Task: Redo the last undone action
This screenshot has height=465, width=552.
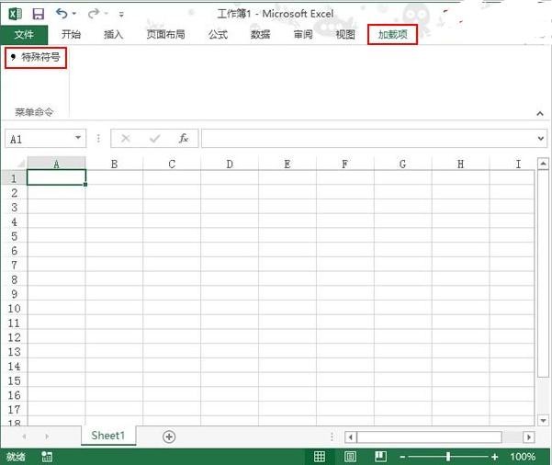Action: [94, 14]
